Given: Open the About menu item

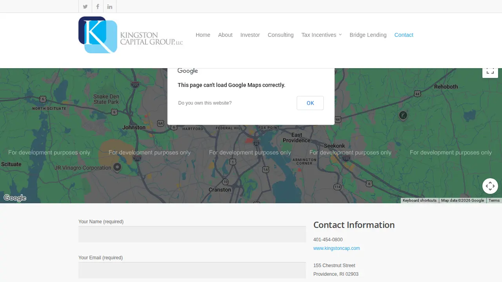Looking at the screenshot, I should (x=225, y=35).
